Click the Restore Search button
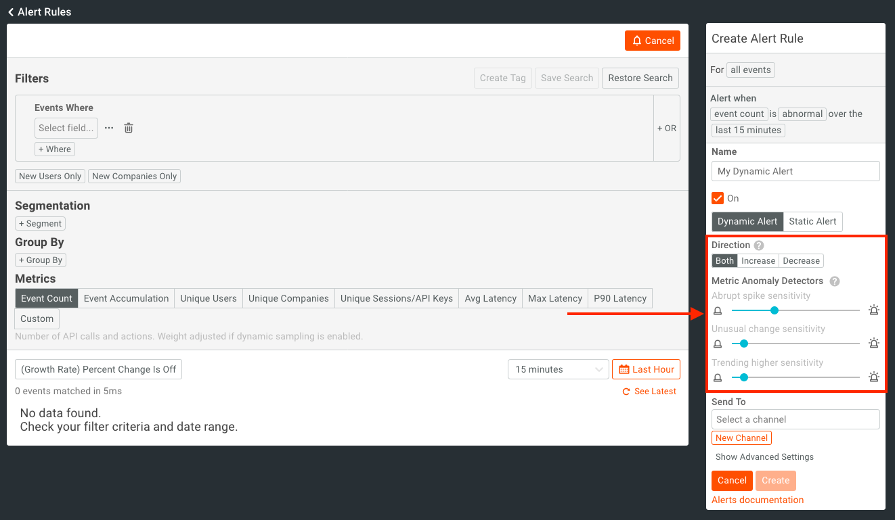 (x=640, y=78)
